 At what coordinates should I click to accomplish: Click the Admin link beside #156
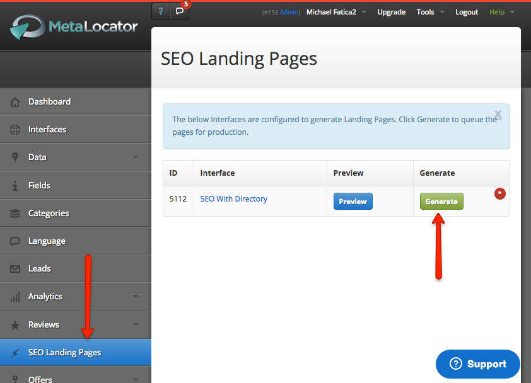point(289,12)
